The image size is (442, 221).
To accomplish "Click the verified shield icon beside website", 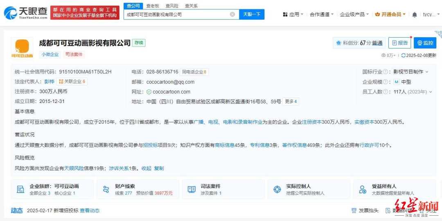I will point(149,92).
